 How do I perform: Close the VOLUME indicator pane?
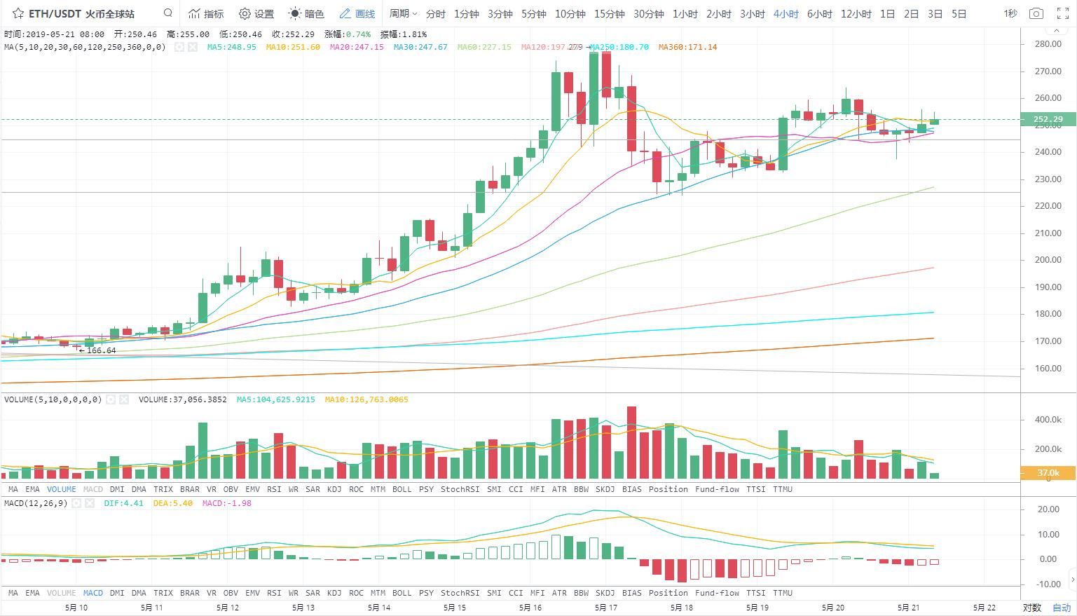tap(124, 399)
